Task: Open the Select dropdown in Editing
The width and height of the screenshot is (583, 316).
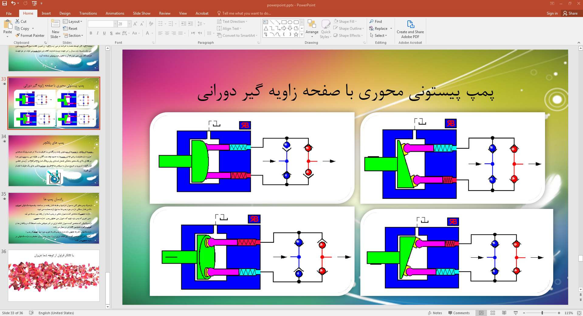Action: (378, 36)
